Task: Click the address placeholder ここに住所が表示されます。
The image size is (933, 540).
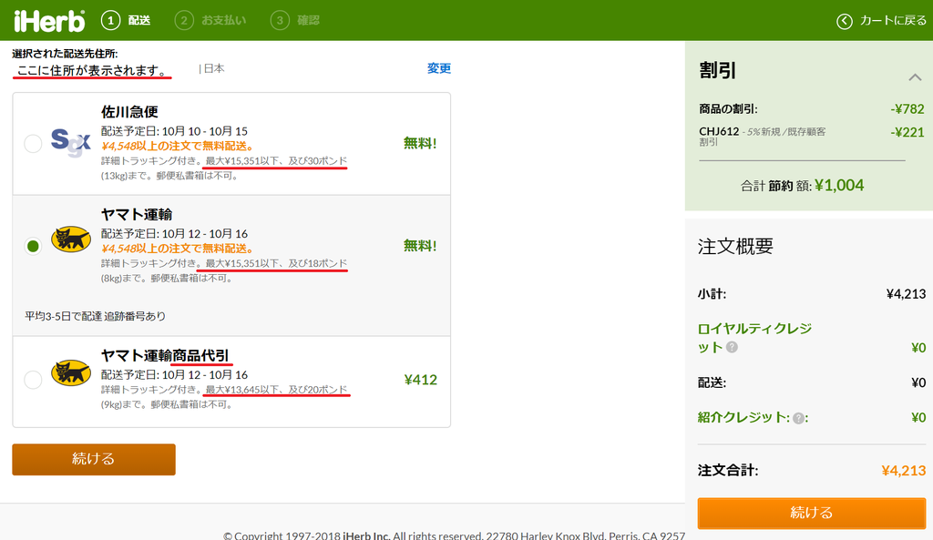Action: click(x=92, y=71)
